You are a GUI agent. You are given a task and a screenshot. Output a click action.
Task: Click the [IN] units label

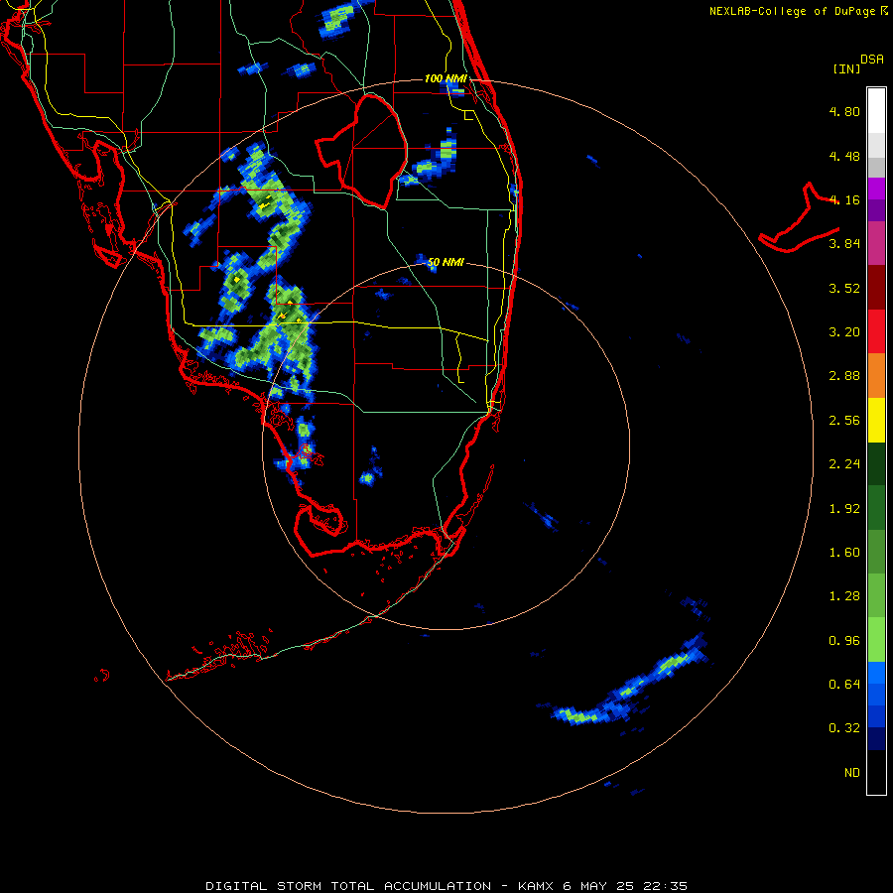(x=846, y=68)
